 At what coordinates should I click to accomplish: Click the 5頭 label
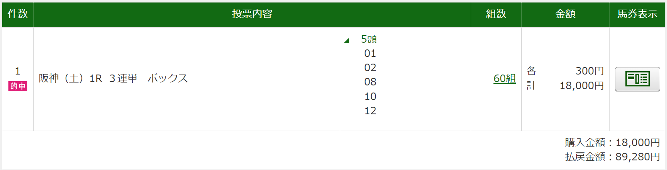369,39
